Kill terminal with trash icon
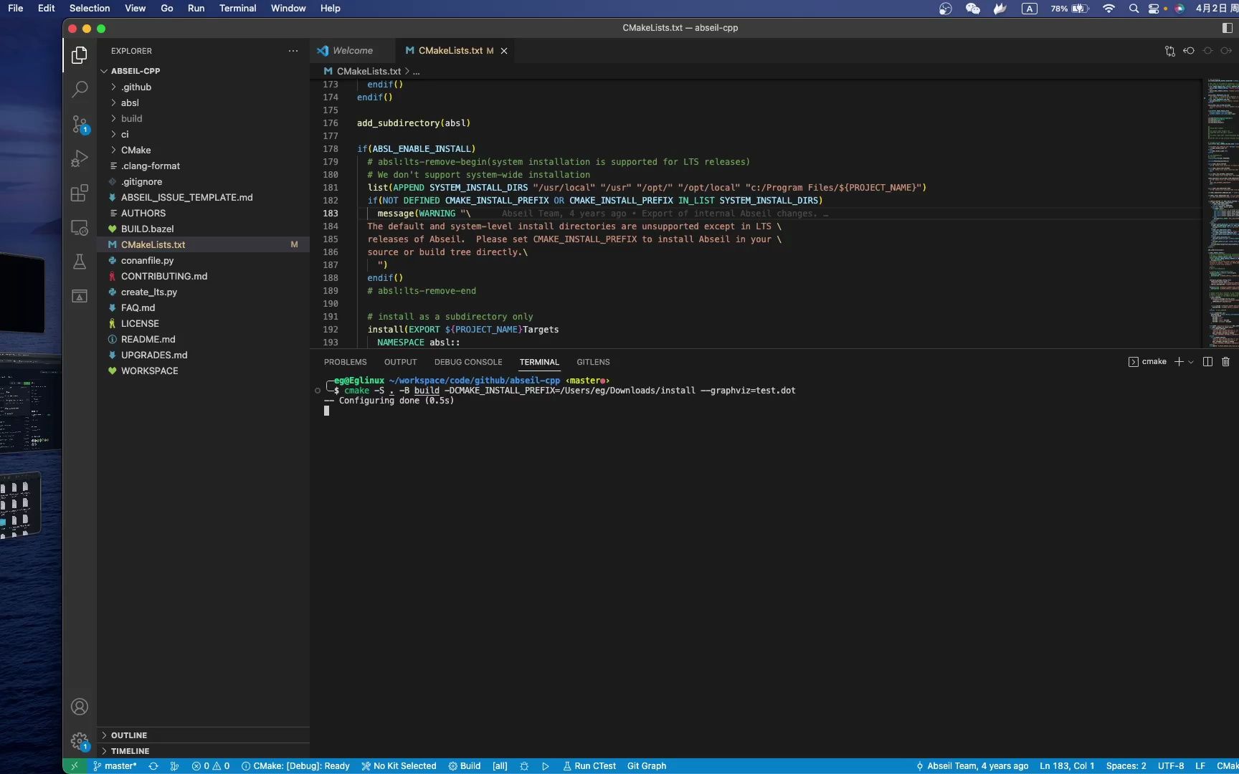This screenshot has height=774, width=1239. 1225,362
